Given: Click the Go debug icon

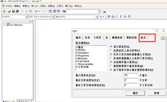Looking at the screenshot, I should pos(125,17).
